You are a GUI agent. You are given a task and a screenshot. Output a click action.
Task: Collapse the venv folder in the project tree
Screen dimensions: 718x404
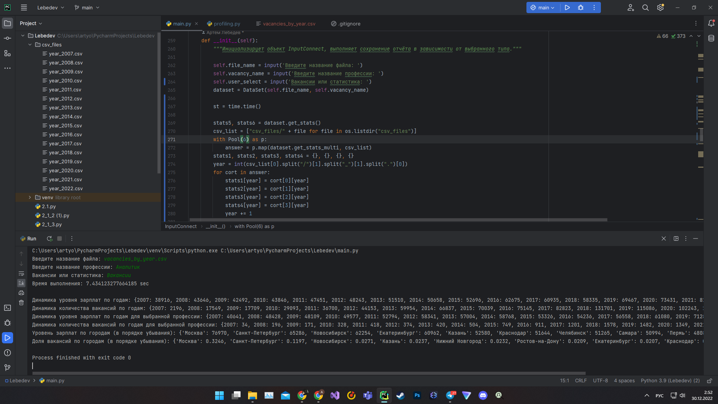30,197
